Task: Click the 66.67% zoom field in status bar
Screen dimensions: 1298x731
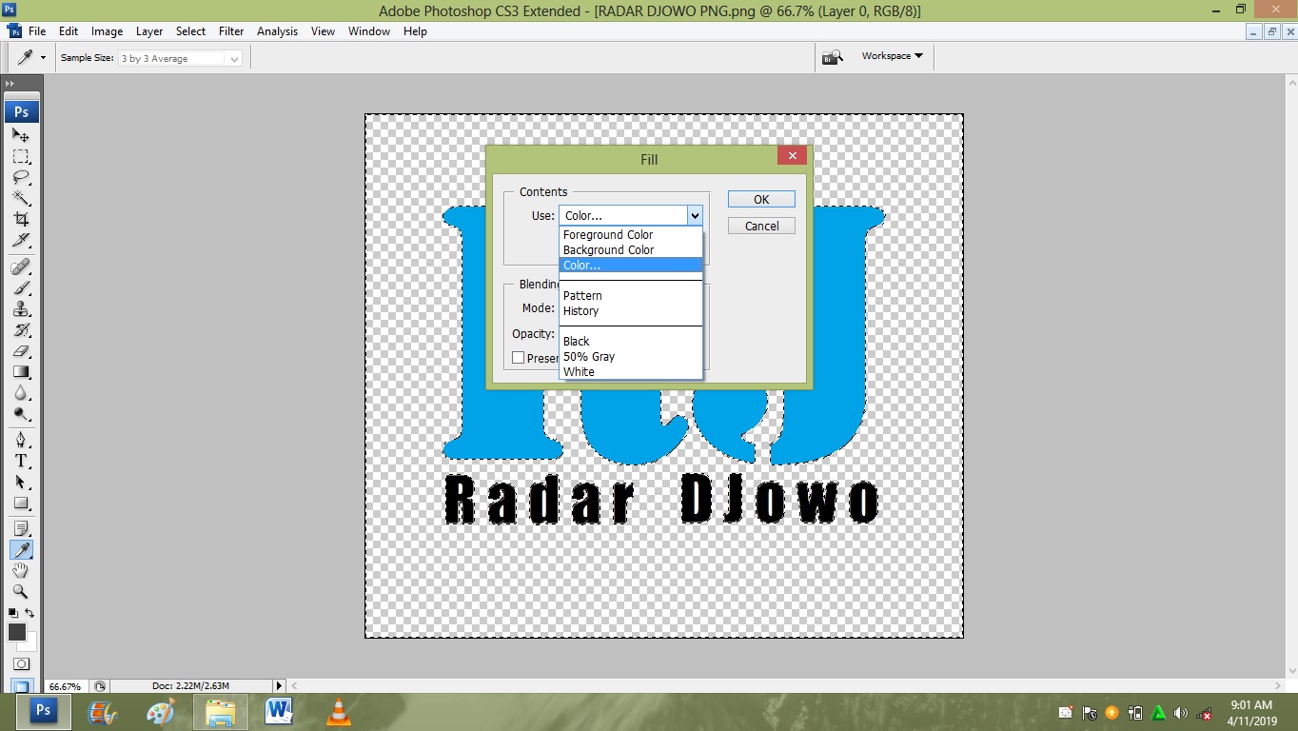Action: [65, 686]
